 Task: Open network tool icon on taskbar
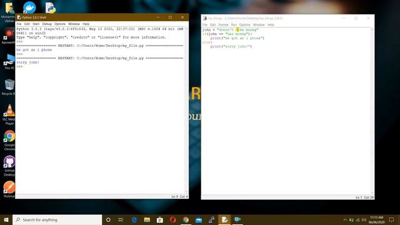coord(211,219)
